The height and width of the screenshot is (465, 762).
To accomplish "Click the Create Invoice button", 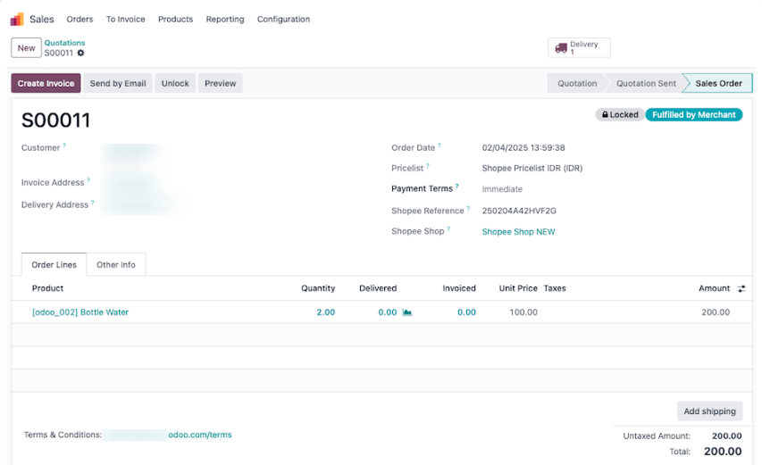I will coord(46,84).
